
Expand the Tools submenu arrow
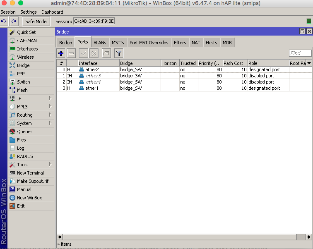[51, 165]
